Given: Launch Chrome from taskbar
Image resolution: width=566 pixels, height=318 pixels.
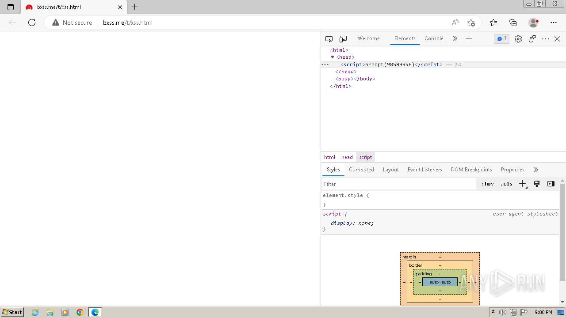Looking at the screenshot, I should click(80, 312).
